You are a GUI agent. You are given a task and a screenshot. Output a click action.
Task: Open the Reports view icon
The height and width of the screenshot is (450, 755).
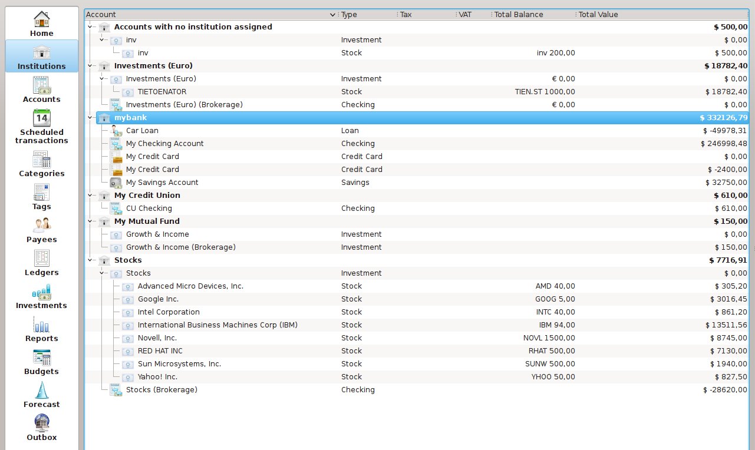coord(42,324)
